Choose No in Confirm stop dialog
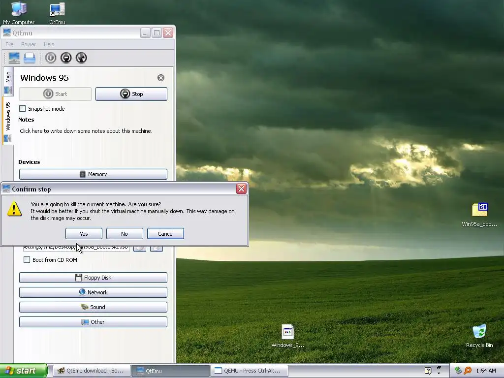 (x=125, y=234)
